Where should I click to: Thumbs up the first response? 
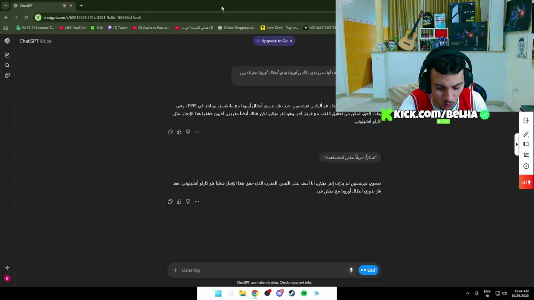point(179,132)
